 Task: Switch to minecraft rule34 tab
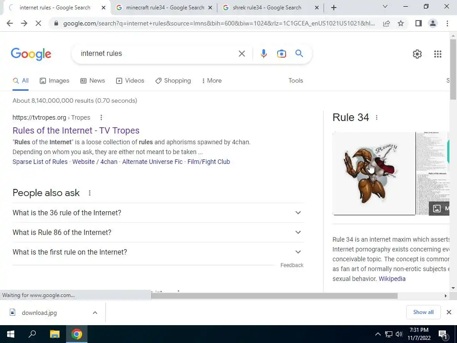point(165,8)
